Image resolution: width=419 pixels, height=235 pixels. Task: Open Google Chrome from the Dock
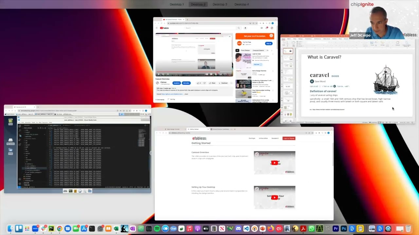tap(59, 229)
